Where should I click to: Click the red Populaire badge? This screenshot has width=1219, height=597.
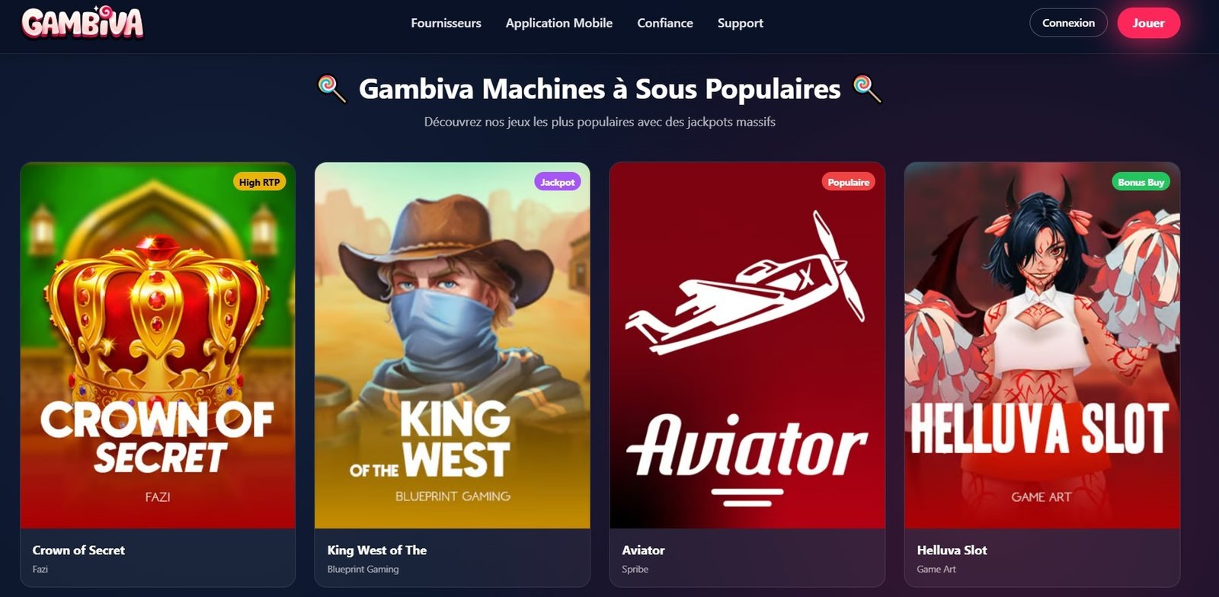coord(848,182)
